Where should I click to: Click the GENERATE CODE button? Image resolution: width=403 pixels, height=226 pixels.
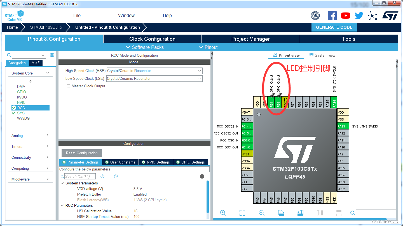[x=334, y=27]
